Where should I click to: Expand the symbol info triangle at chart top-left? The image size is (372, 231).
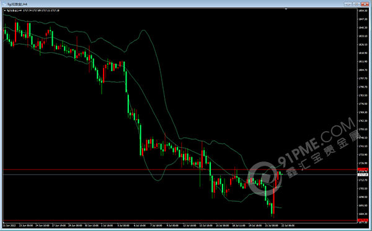point(5,11)
